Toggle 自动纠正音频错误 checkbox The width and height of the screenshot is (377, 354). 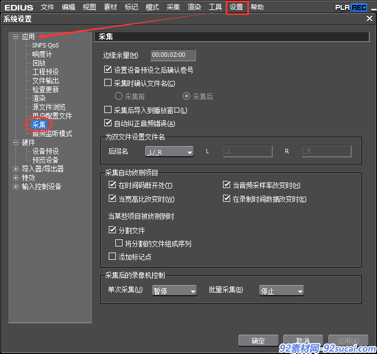coord(108,123)
